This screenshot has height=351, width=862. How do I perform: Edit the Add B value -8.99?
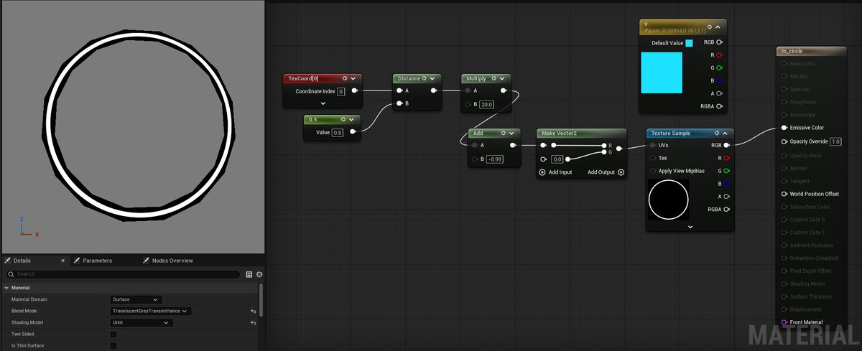494,159
